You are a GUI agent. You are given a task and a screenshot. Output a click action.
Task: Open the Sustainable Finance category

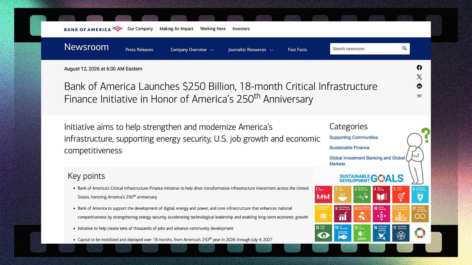[349, 148]
